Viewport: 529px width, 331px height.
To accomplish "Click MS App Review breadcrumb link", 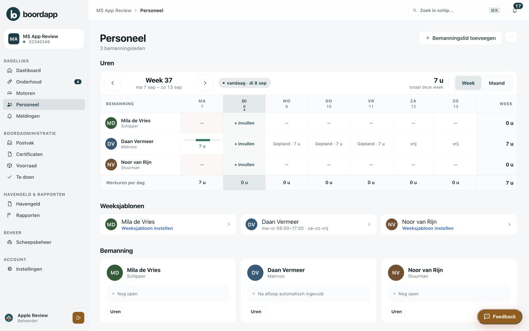I will (x=114, y=10).
